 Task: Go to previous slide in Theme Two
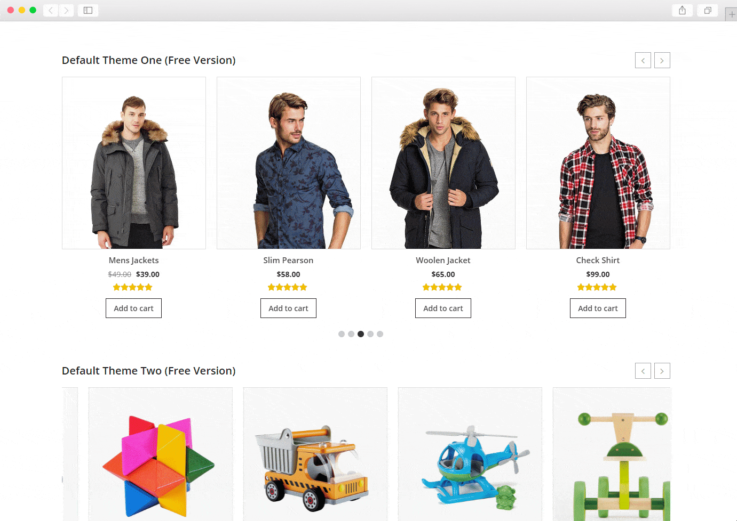(x=643, y=371)
